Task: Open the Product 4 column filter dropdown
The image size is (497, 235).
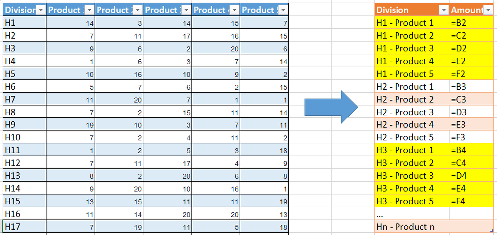Action: 234,11
